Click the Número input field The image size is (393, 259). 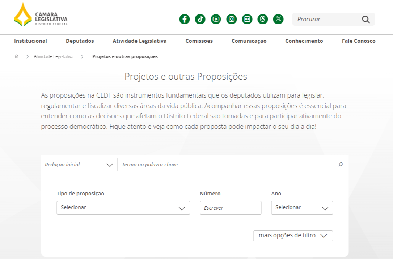click(231, 208)
